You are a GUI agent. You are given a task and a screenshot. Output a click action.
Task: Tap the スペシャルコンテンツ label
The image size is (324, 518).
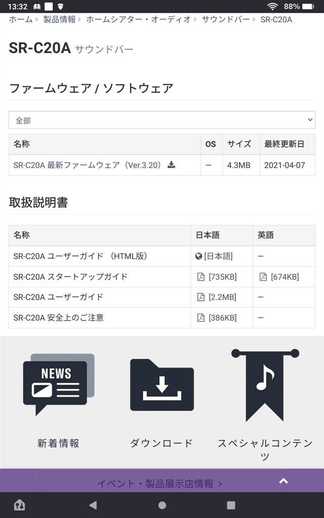click(x=265, y=449)
